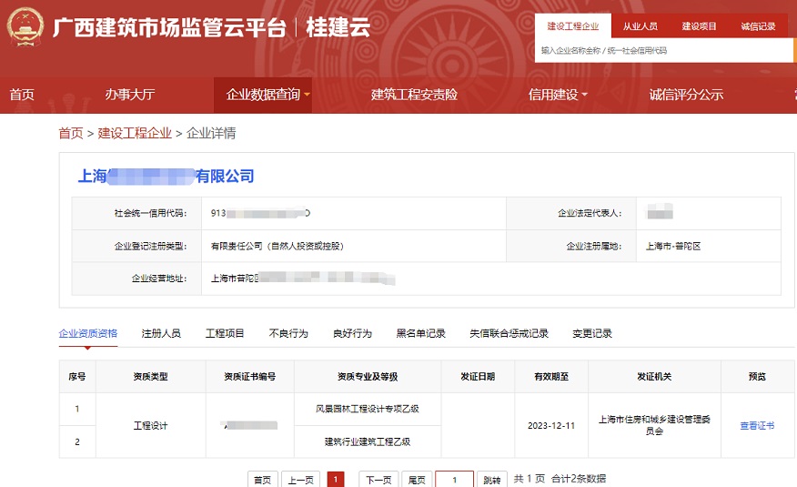Open 诚信评分公示 page
The height and width of the screenshot is (487, 797).
click(686, 95)
